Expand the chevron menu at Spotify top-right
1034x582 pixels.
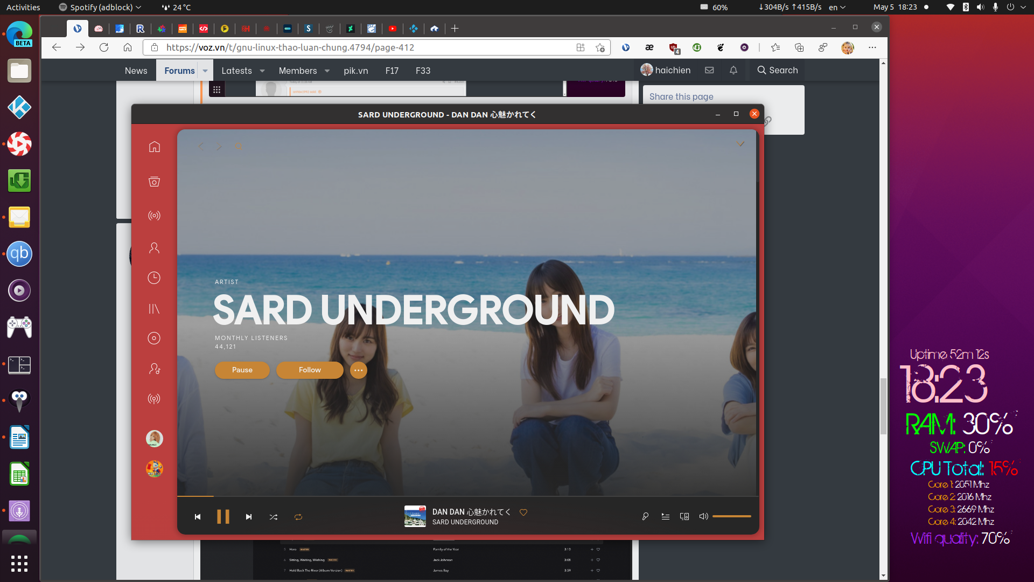740,144
